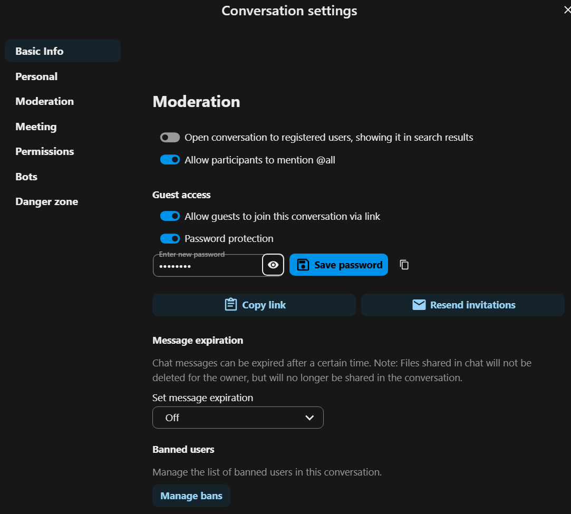Image resolution: width=571 pixels, height=514 pixels.
Task: Turn off guest join via link
Action: pos(170,216)
